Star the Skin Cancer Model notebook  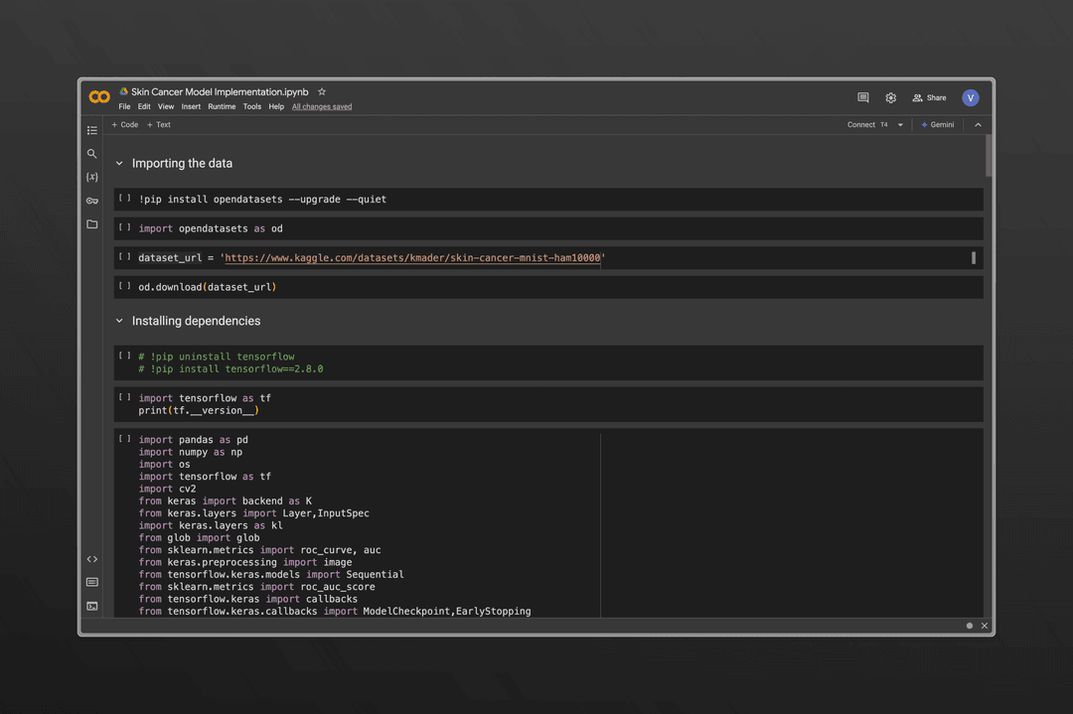click(x=322, y=92)
